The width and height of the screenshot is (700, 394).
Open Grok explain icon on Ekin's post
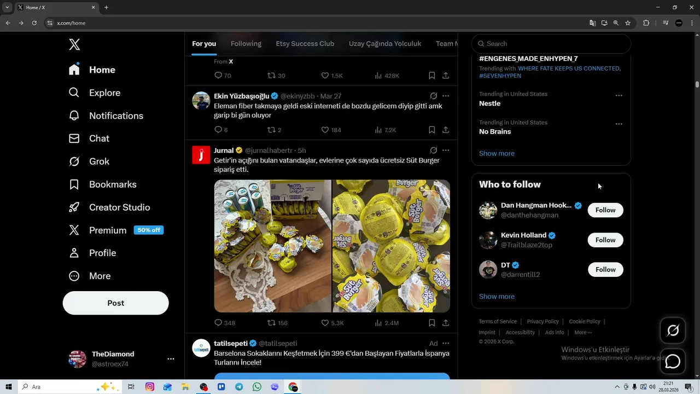pos(433,96)
